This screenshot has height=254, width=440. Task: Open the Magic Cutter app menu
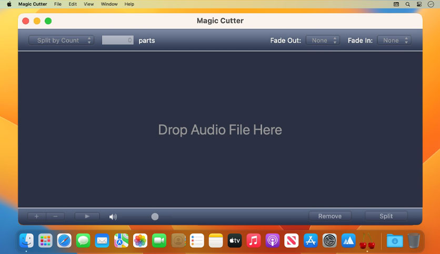point(33,4)
